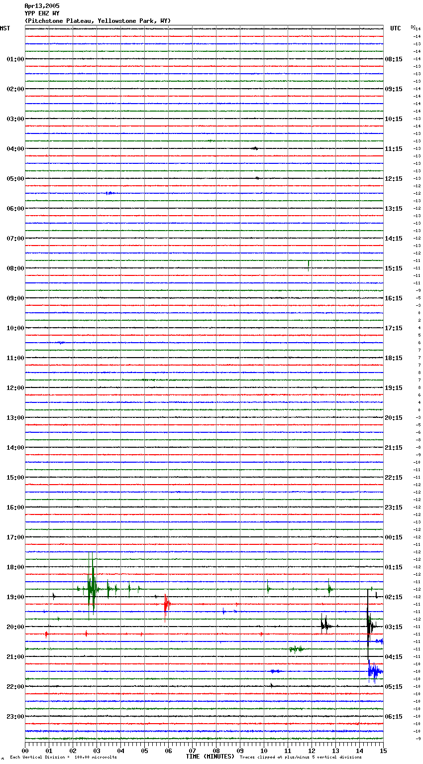Click the MST time label "11:00"
This screenshot has height=764, width=423.
tap(15, 358)
